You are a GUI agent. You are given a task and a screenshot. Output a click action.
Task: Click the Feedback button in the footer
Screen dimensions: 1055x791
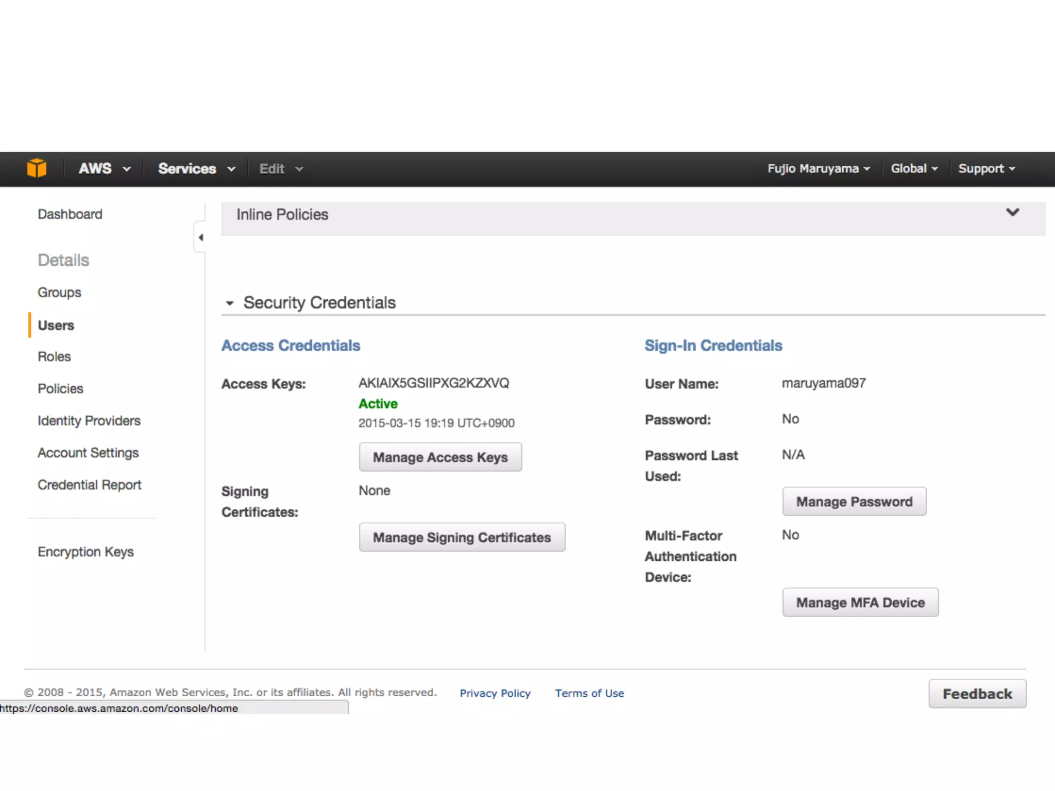(977, 694)
